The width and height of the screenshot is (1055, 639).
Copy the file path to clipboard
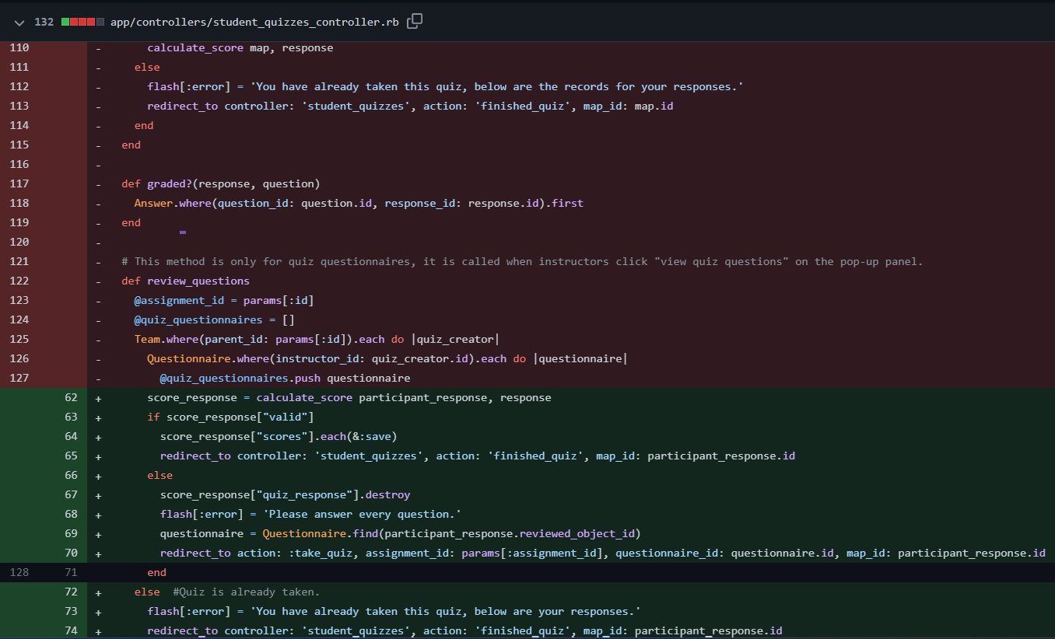413,21
